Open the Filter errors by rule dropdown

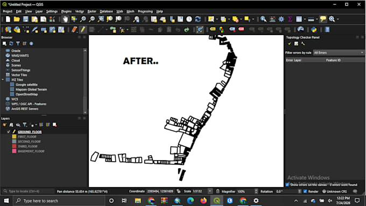point(339,53)
